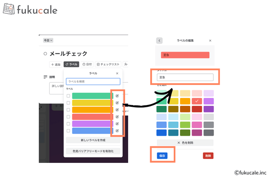The width and height of the screenshot is (268, 178).
Task: Click edit icon beside purple label
Action: (117, 124)
